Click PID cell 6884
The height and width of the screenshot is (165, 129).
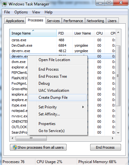[x=62, y=45]
